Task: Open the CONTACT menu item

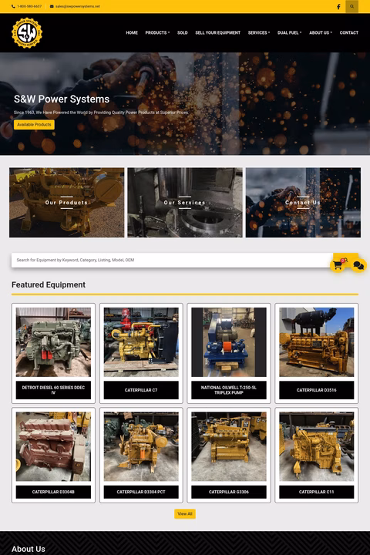Action: tap(348, 32)
